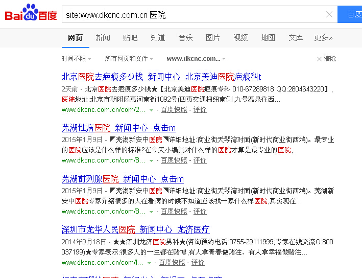362x278 pixels.
Task: Open the 所有网页和文件 file type dropdown
Action: (129, 59)
